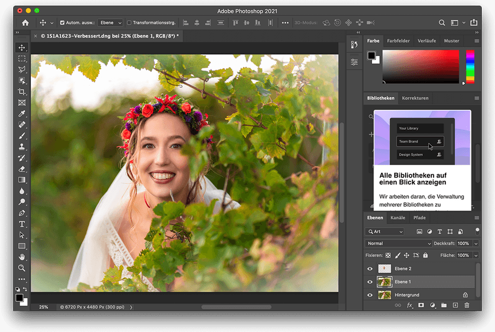Open the History panel icon
The height and width of the screenshot is (332, 495).
[354, 45]
